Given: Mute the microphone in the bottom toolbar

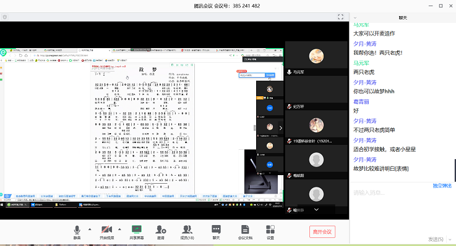Looking at the screenshot, I should [x=77, y=232].
